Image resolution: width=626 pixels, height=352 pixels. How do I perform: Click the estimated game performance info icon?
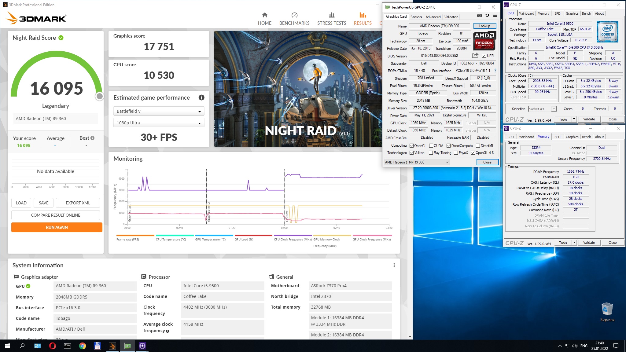click(x=201, y=97)
